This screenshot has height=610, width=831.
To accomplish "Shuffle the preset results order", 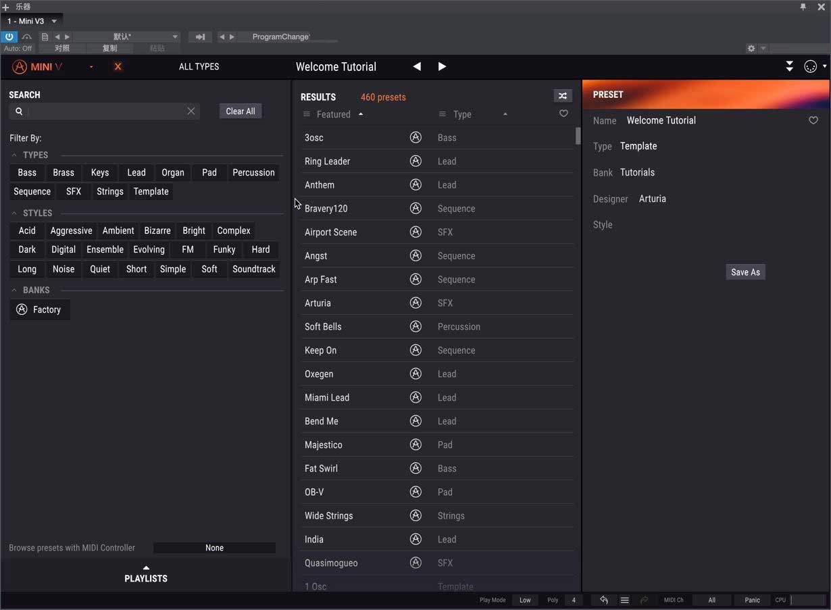I will coord(562,96).
